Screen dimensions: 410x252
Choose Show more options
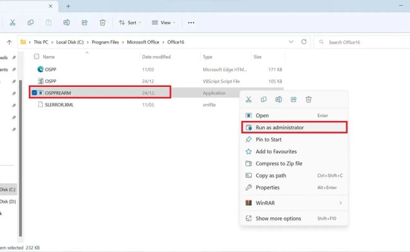[294, 219]
